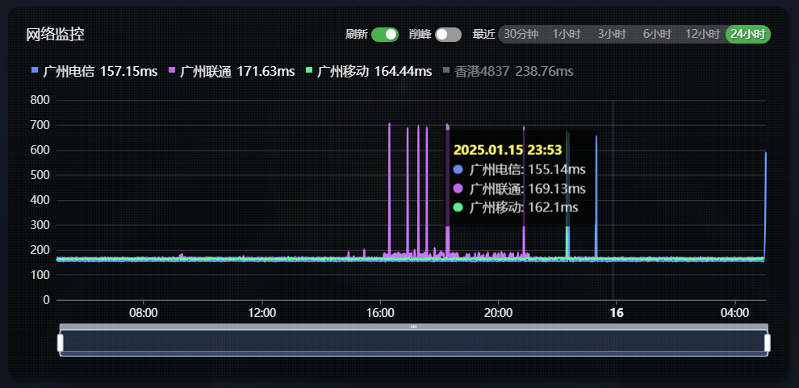Screen dimensions: 799x388
Task: Click the blue 广州电信 legend marker
Action: tap(34, 72)
